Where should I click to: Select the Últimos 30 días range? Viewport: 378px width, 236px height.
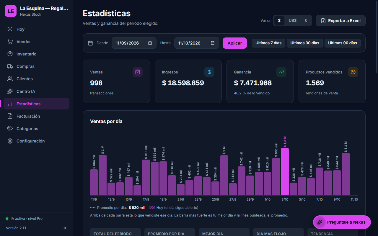coord(305,43)
